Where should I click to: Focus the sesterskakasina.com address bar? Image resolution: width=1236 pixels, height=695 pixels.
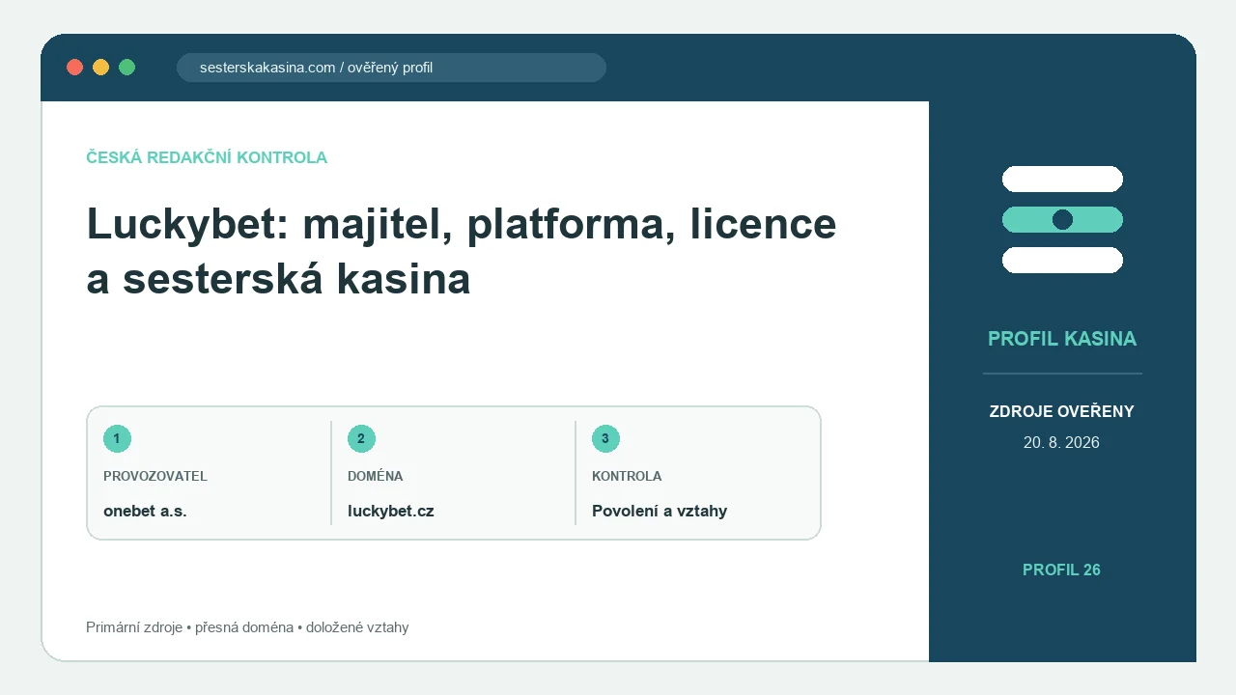(x=391, y=68)
